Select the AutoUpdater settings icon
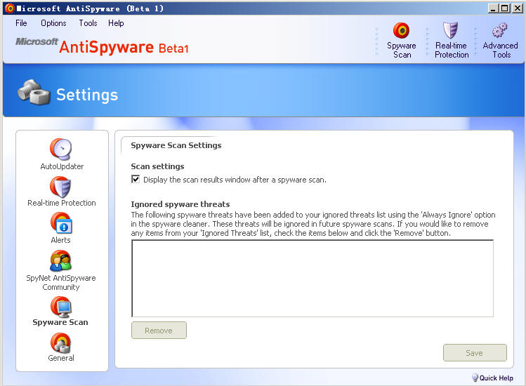Viewport: 526px width, 386px height. coord(61,149)
